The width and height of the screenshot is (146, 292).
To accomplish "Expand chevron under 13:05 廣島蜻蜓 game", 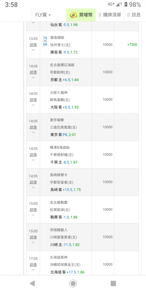I will pyautogui.click(x=33, y=50).
